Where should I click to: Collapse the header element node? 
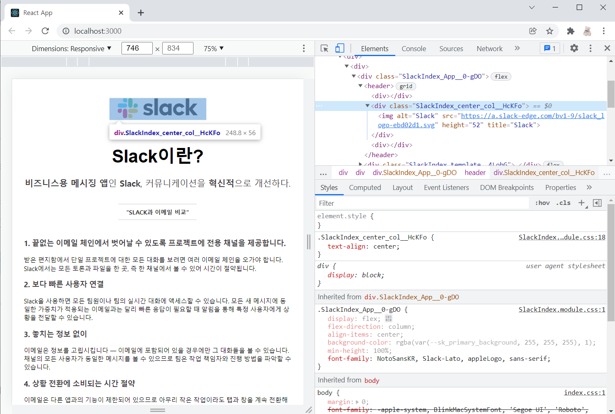point(360,86)
